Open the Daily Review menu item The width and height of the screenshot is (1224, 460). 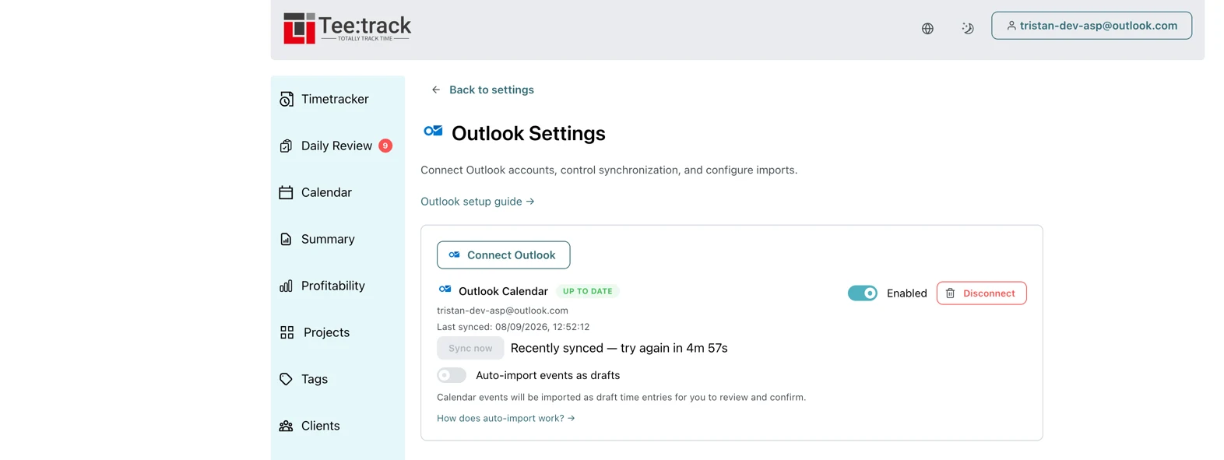point(337,146)
